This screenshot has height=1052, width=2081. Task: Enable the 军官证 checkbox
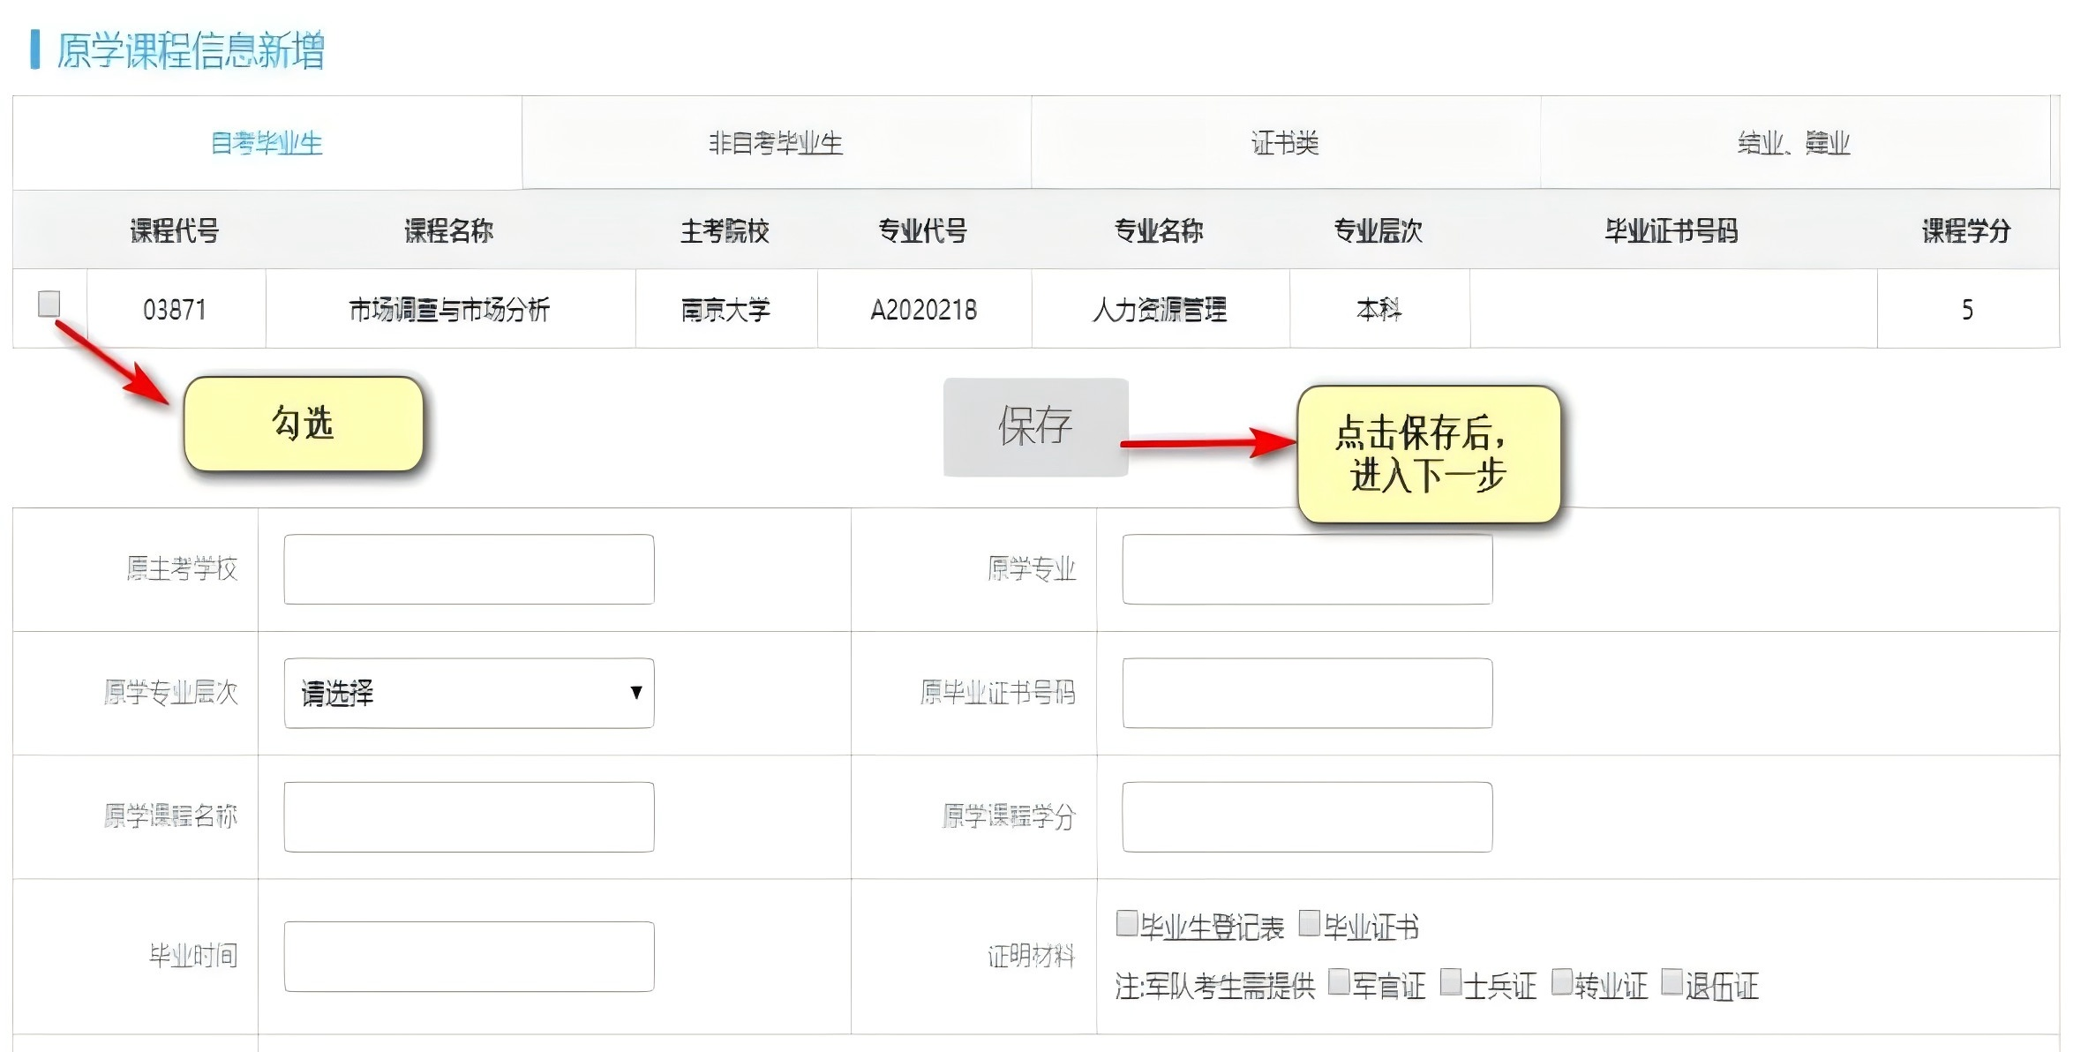pos(1339,981)
